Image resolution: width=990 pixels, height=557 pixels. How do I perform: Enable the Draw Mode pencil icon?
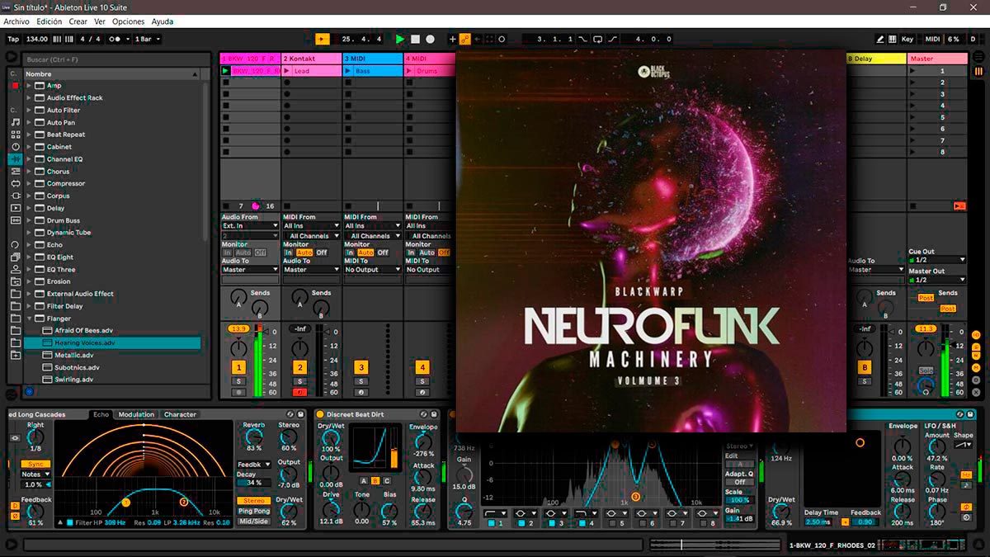(x=881, y=39)
